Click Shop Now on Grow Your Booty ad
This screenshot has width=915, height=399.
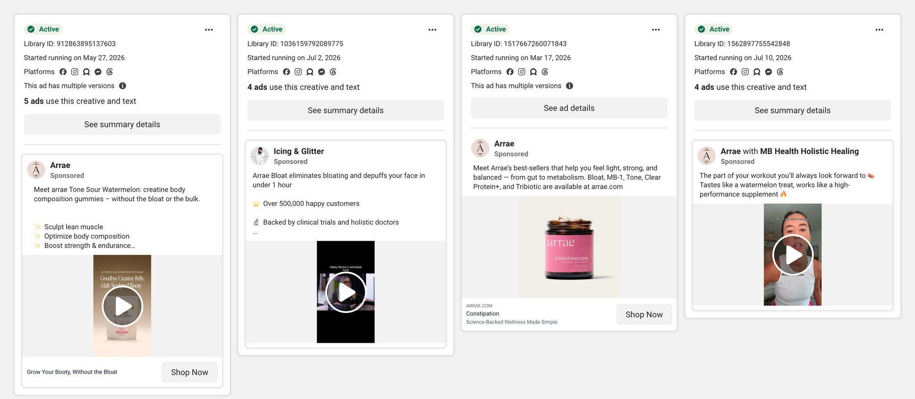point(189,372)
